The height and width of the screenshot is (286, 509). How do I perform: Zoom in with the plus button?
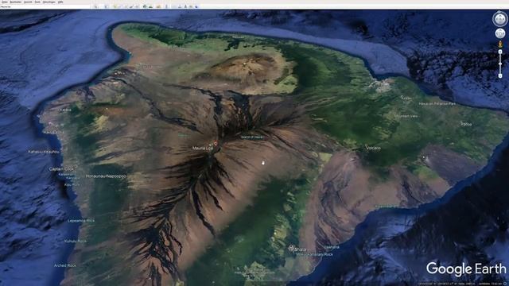500,52
